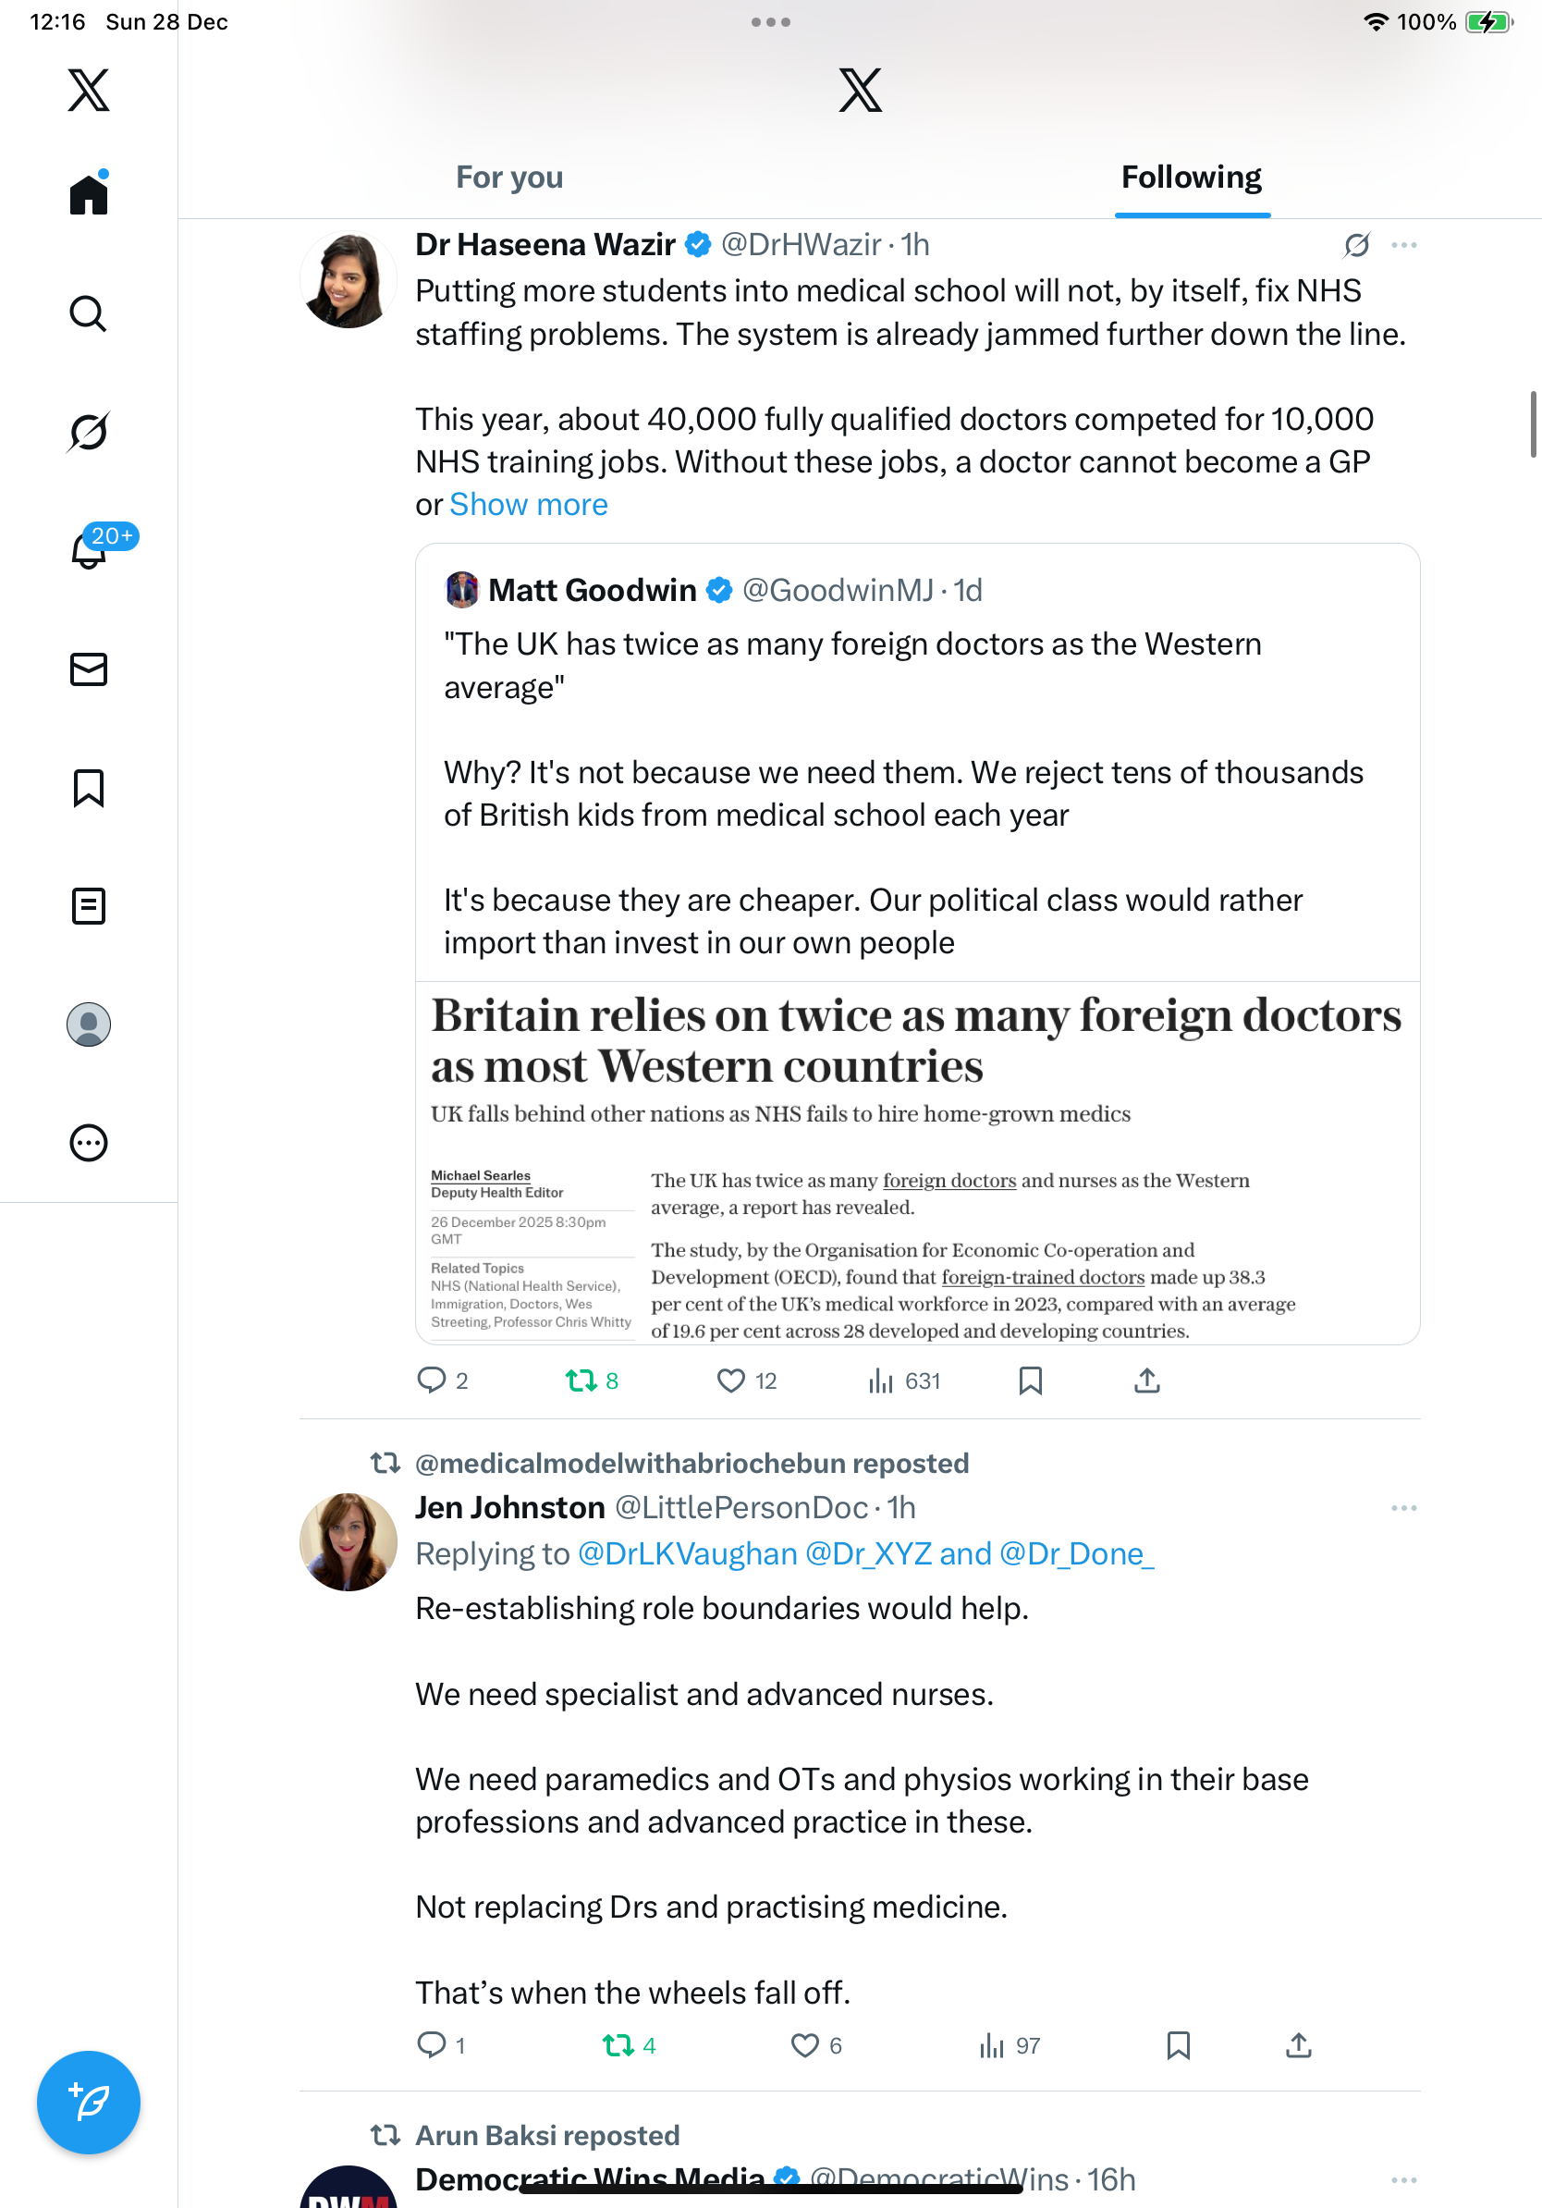Open Bookmarks in the sidebar
1542x2208 pixels.
coord(89,788)
